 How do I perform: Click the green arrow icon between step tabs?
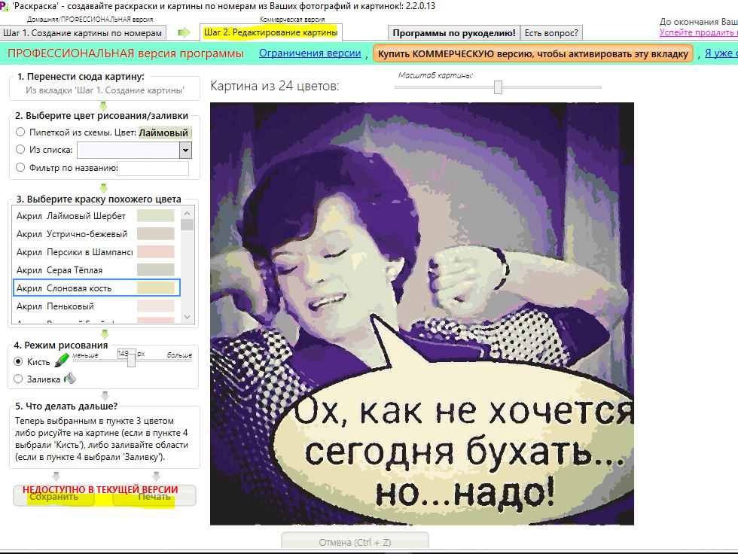[184, 32]
